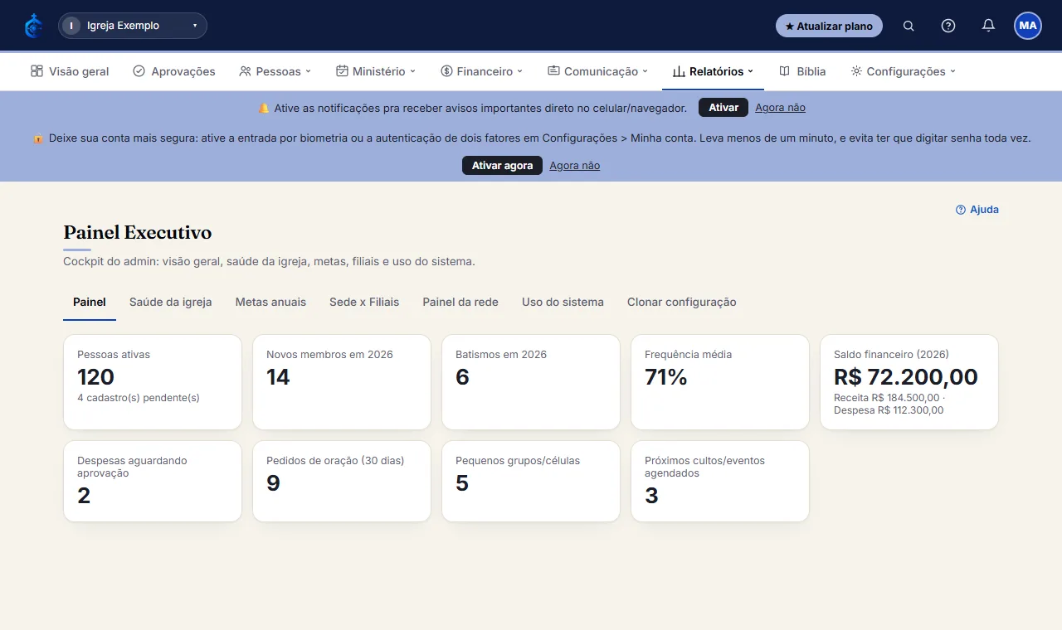Viewport: 1062px width, 630px height.
Task: Open the search magnifier icon
Action: [909, 26]
